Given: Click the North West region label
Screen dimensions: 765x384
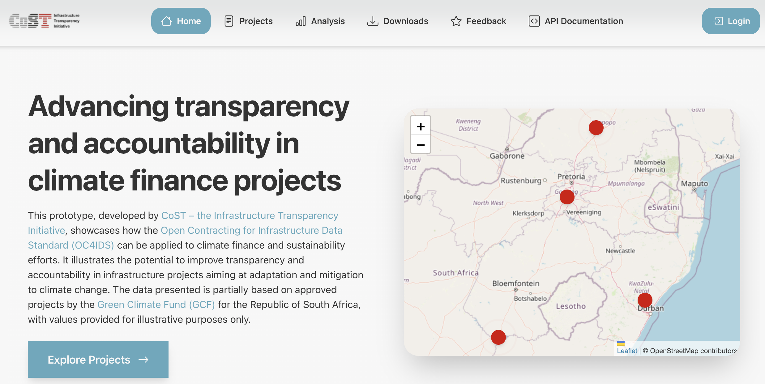Looking at the screenshot, I should coord(488,203).
